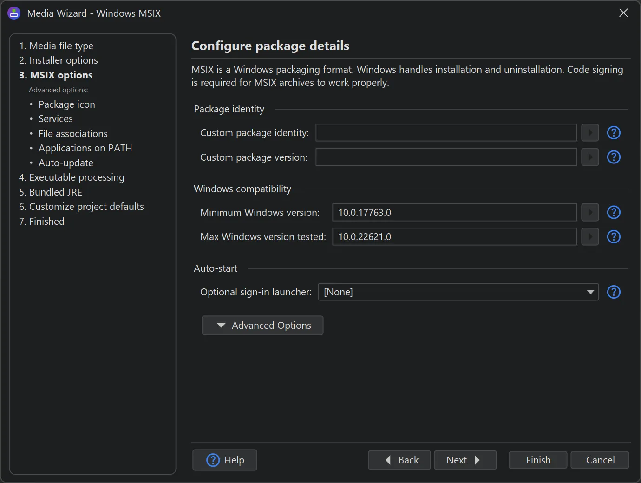Open help for Custom package version
This screenshot has width=641, height=483.
614,157
